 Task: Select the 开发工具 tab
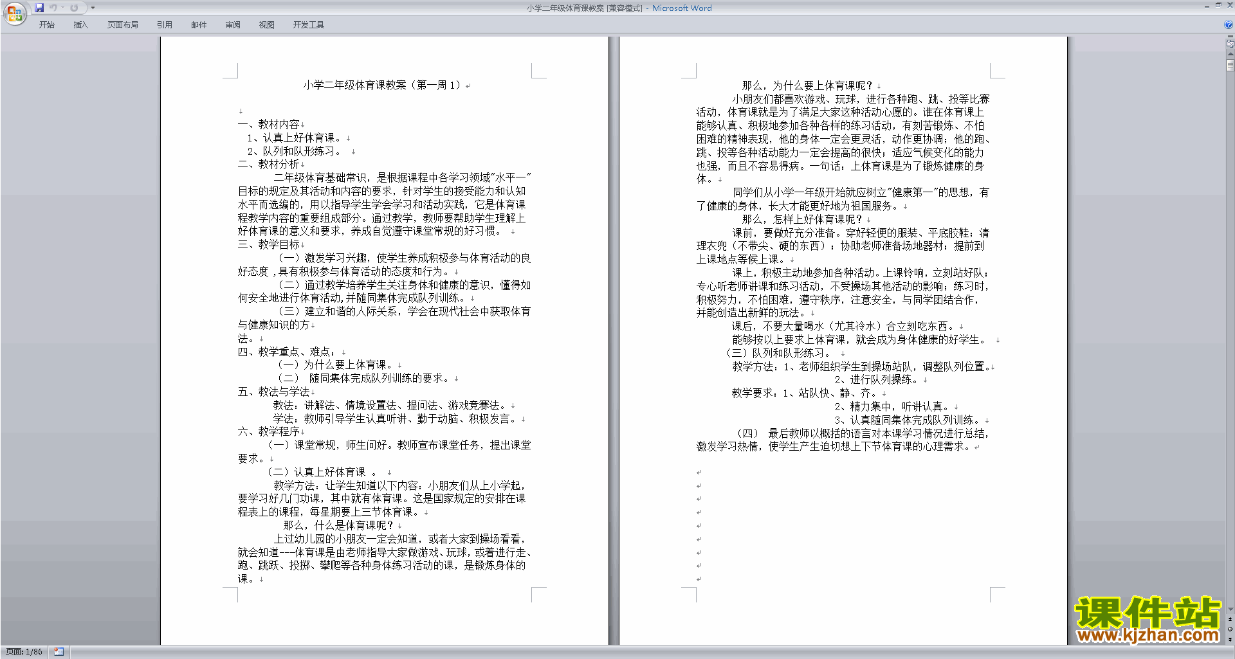[308, 24]
